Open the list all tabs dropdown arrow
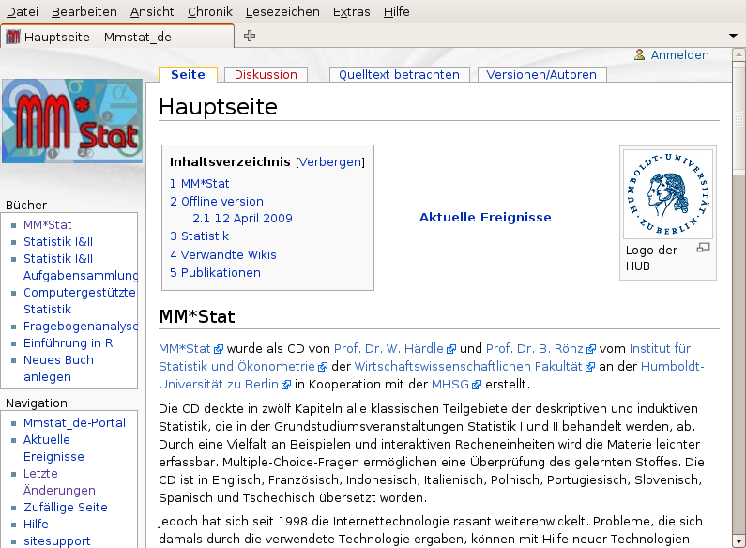The height and width of the screenshot is (548, 746). pyautogui.click(x=733, y=36)
